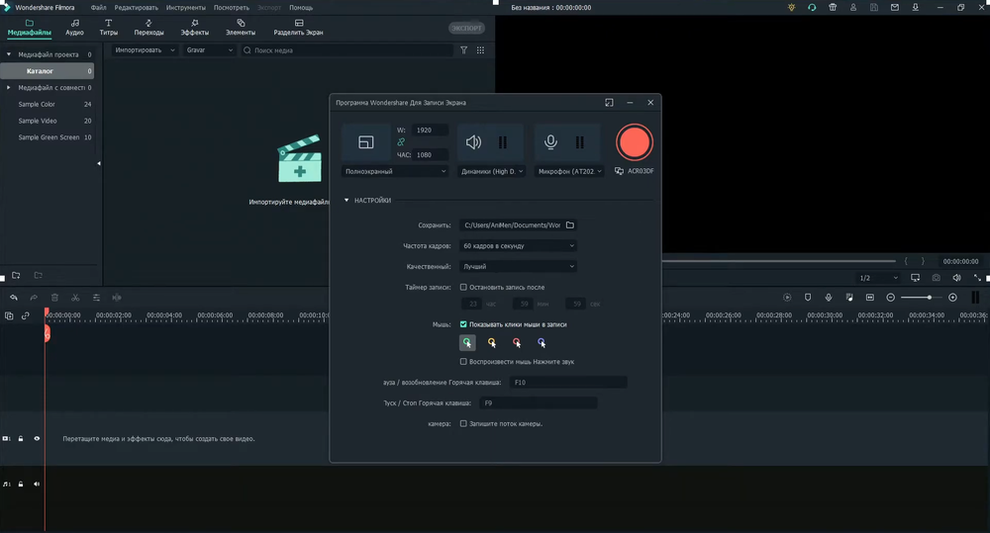Open the Файл menu

98,8
